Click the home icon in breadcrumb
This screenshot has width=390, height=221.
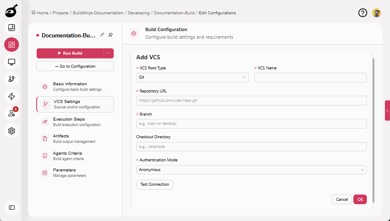pos(33,13)
